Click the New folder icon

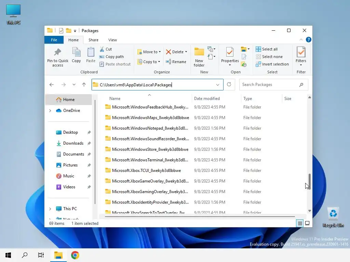point(199,52)
